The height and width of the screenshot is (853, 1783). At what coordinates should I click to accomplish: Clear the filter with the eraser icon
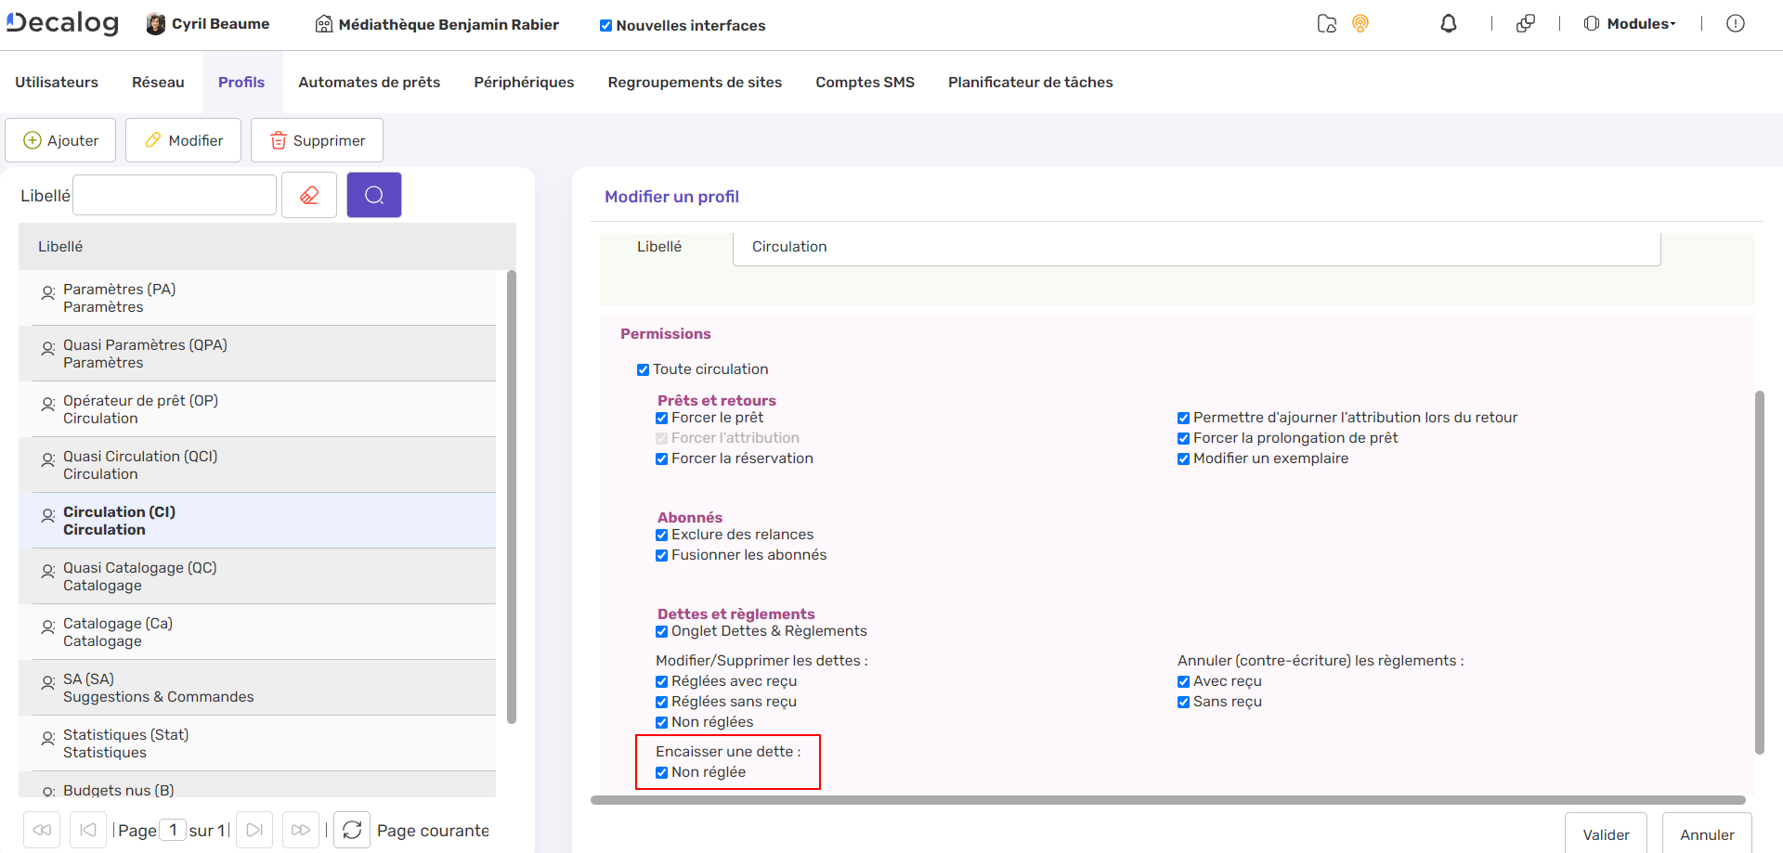point(309,195)
